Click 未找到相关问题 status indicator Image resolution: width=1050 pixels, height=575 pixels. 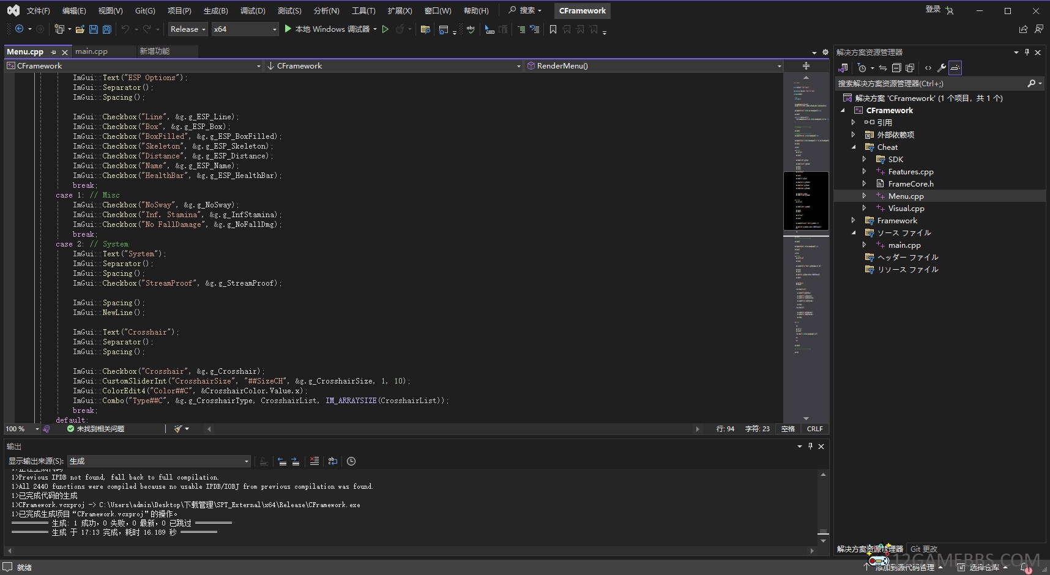(95, 429)
